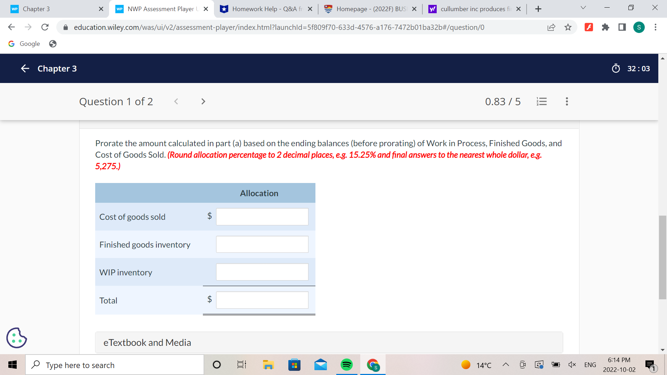Go to previous question chevron

tap(176, 101)
